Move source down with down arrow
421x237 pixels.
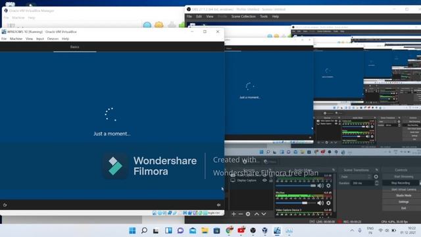(264, 214)
